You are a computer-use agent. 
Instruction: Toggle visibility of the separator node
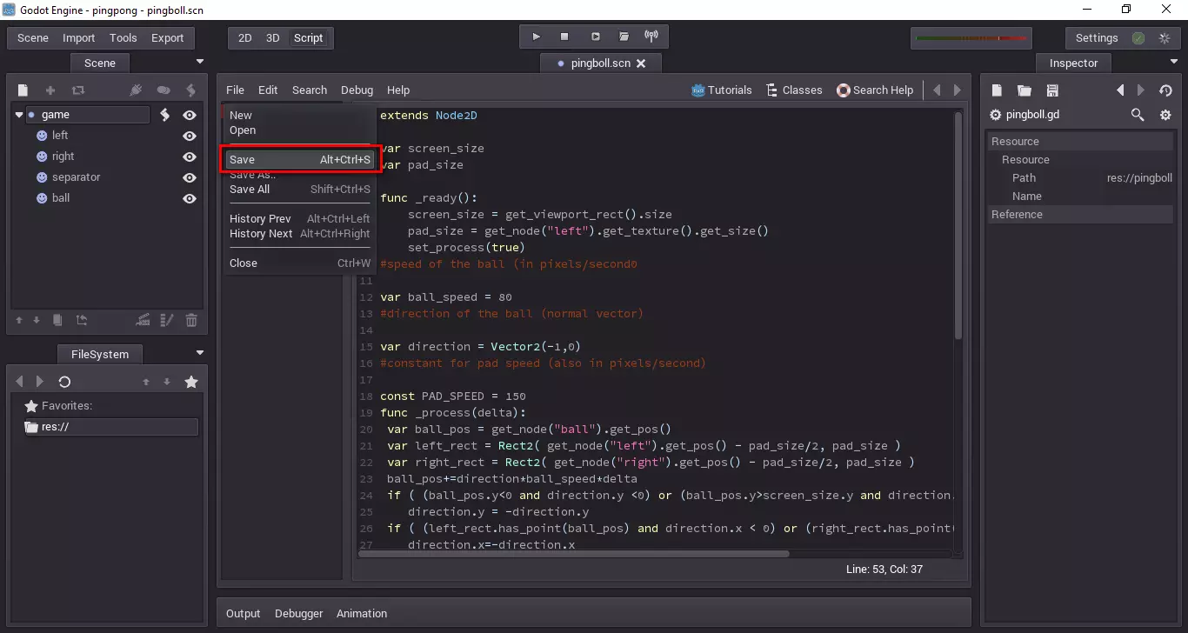pyautogui.click(x=190, y=177)
